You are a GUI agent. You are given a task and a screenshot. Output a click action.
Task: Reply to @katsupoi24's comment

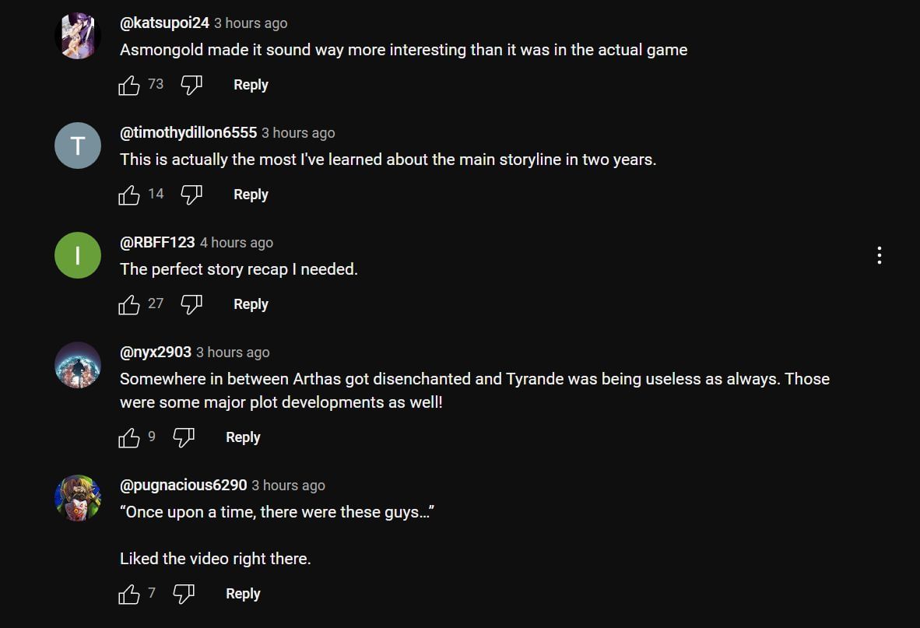click(x=251, y=86)
